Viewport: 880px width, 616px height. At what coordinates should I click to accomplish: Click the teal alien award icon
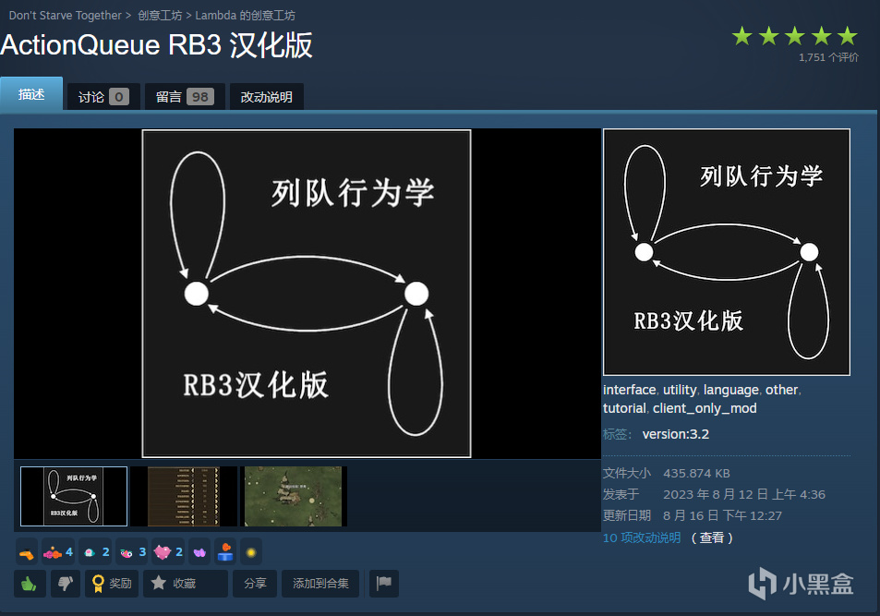(x=95, y=552)
